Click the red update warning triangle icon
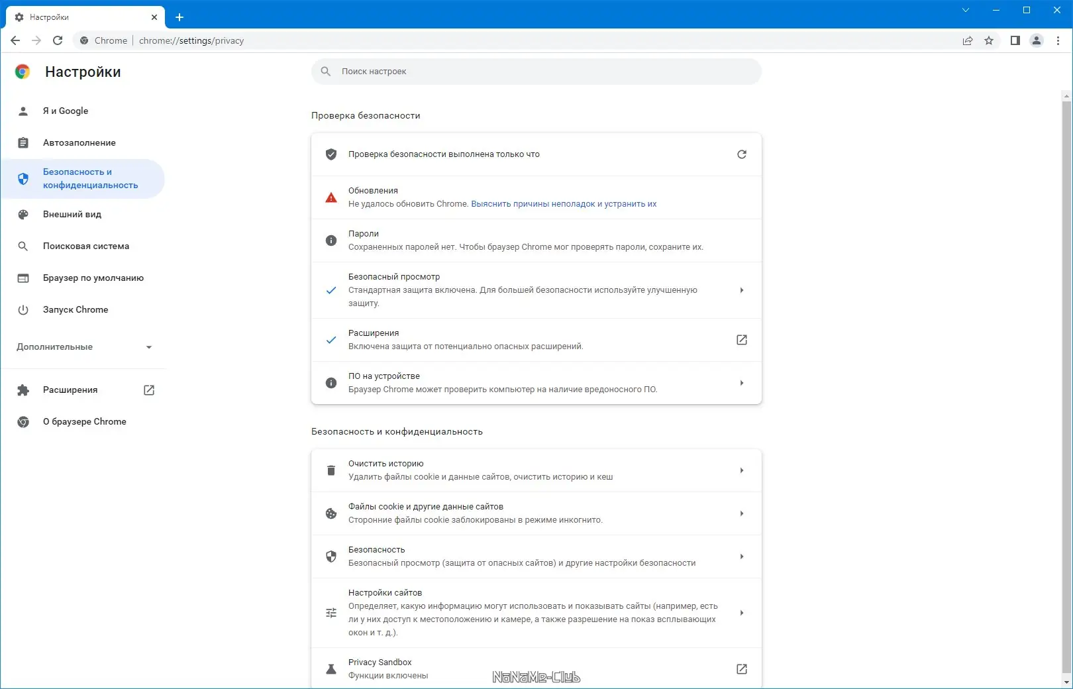 click(x=331, y=197)
